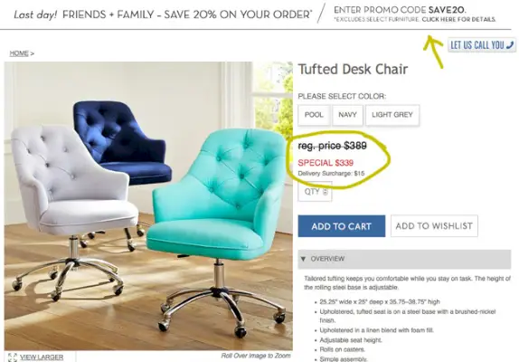Select the Light Grey color option
Screen dimensions: 519x362
(x=392, y=115)
